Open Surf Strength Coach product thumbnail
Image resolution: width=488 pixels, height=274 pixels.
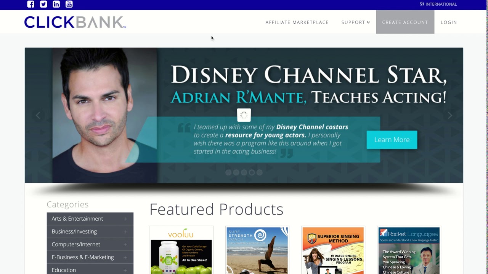tap(257, 250)
